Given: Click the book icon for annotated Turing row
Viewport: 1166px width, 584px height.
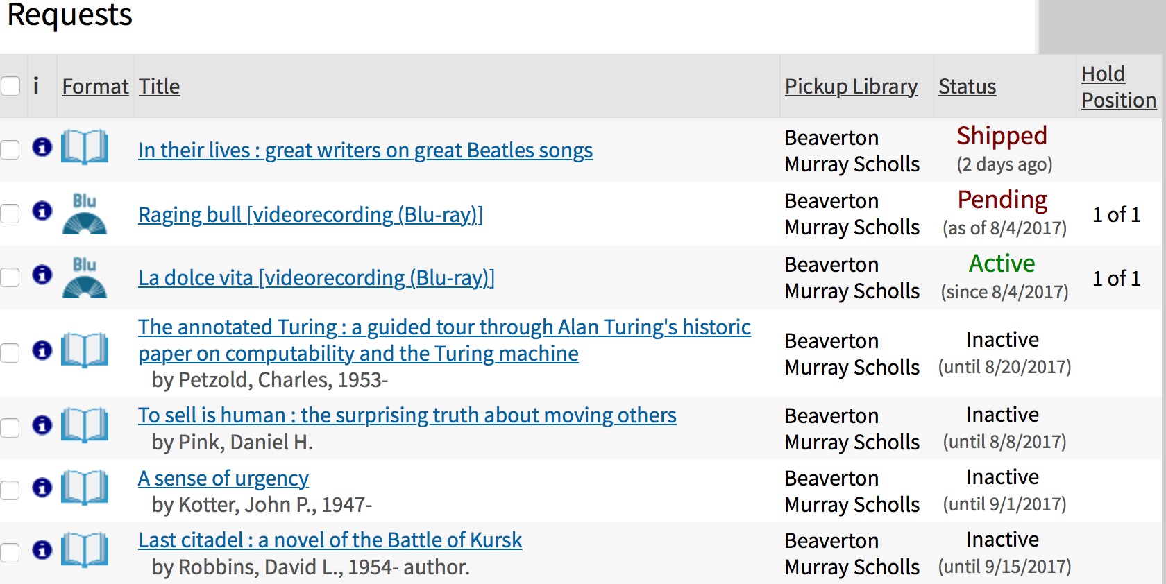Looking at the screenshot, I should coord(85,350).
